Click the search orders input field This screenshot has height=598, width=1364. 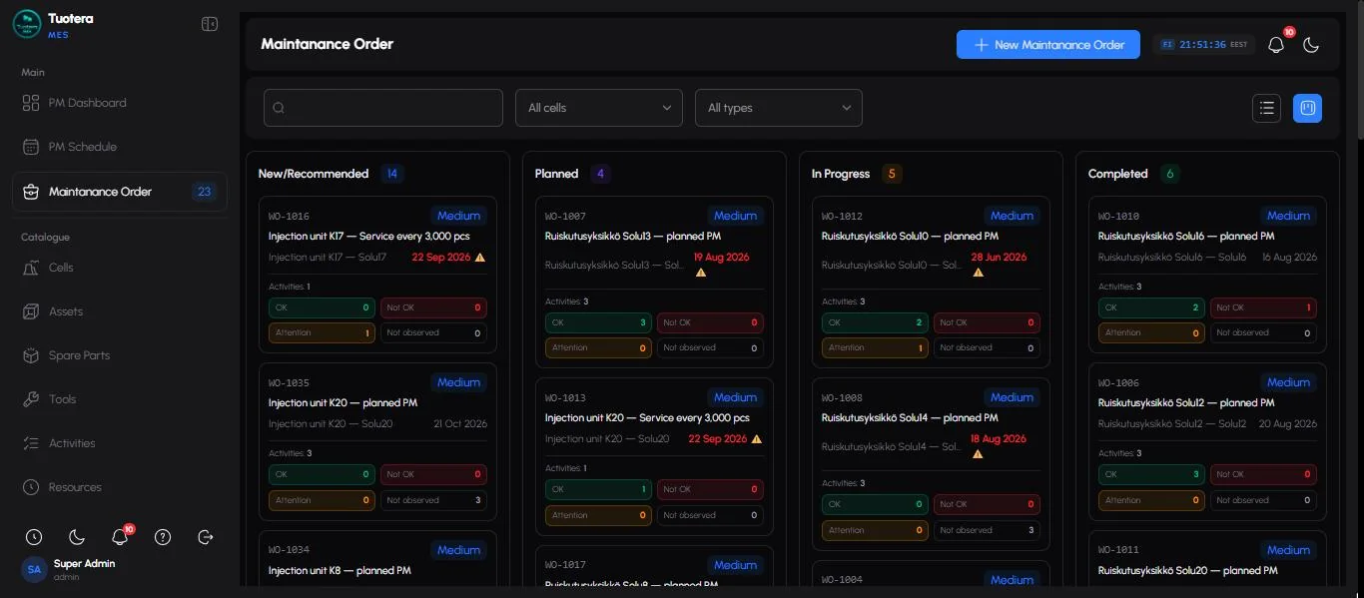pos(383,108)
